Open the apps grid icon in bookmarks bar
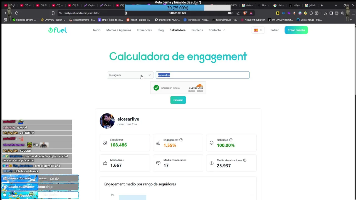356x200 pixels. point(5,20)
